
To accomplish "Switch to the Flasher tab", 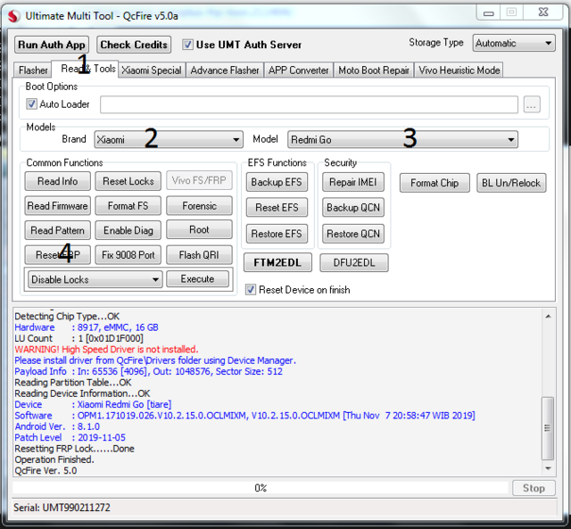I will 33,70.
